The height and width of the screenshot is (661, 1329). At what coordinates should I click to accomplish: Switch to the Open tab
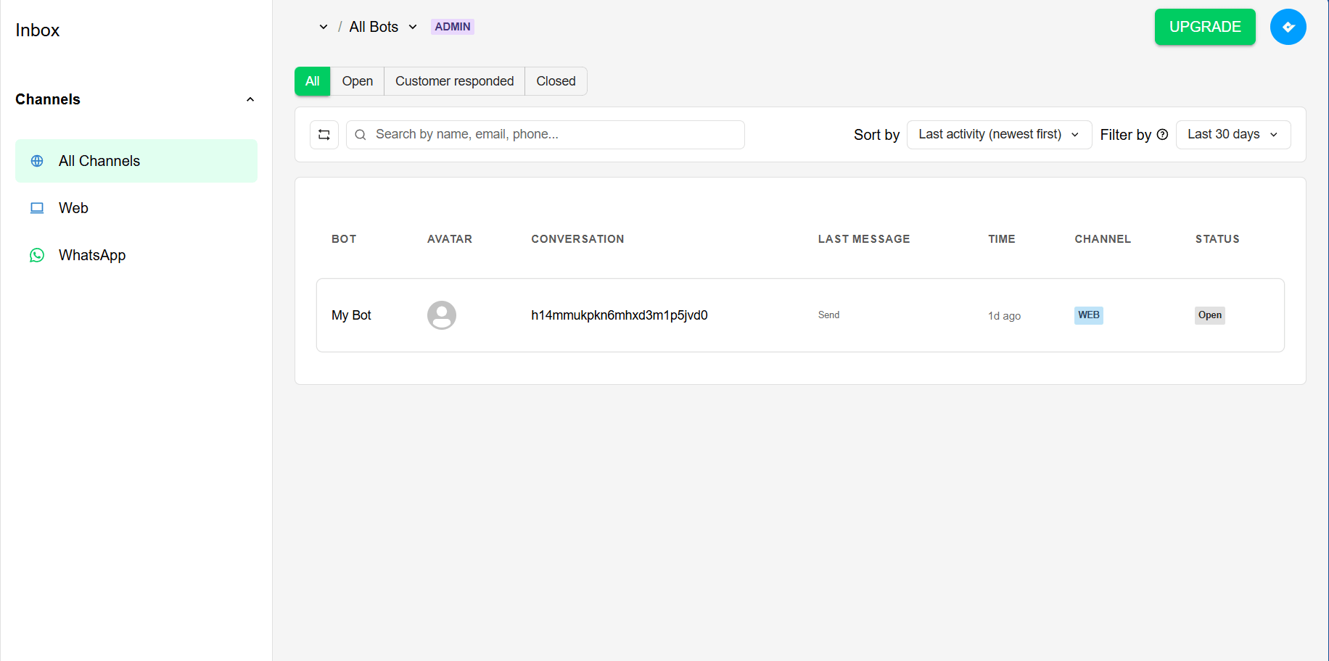(358, 81)
